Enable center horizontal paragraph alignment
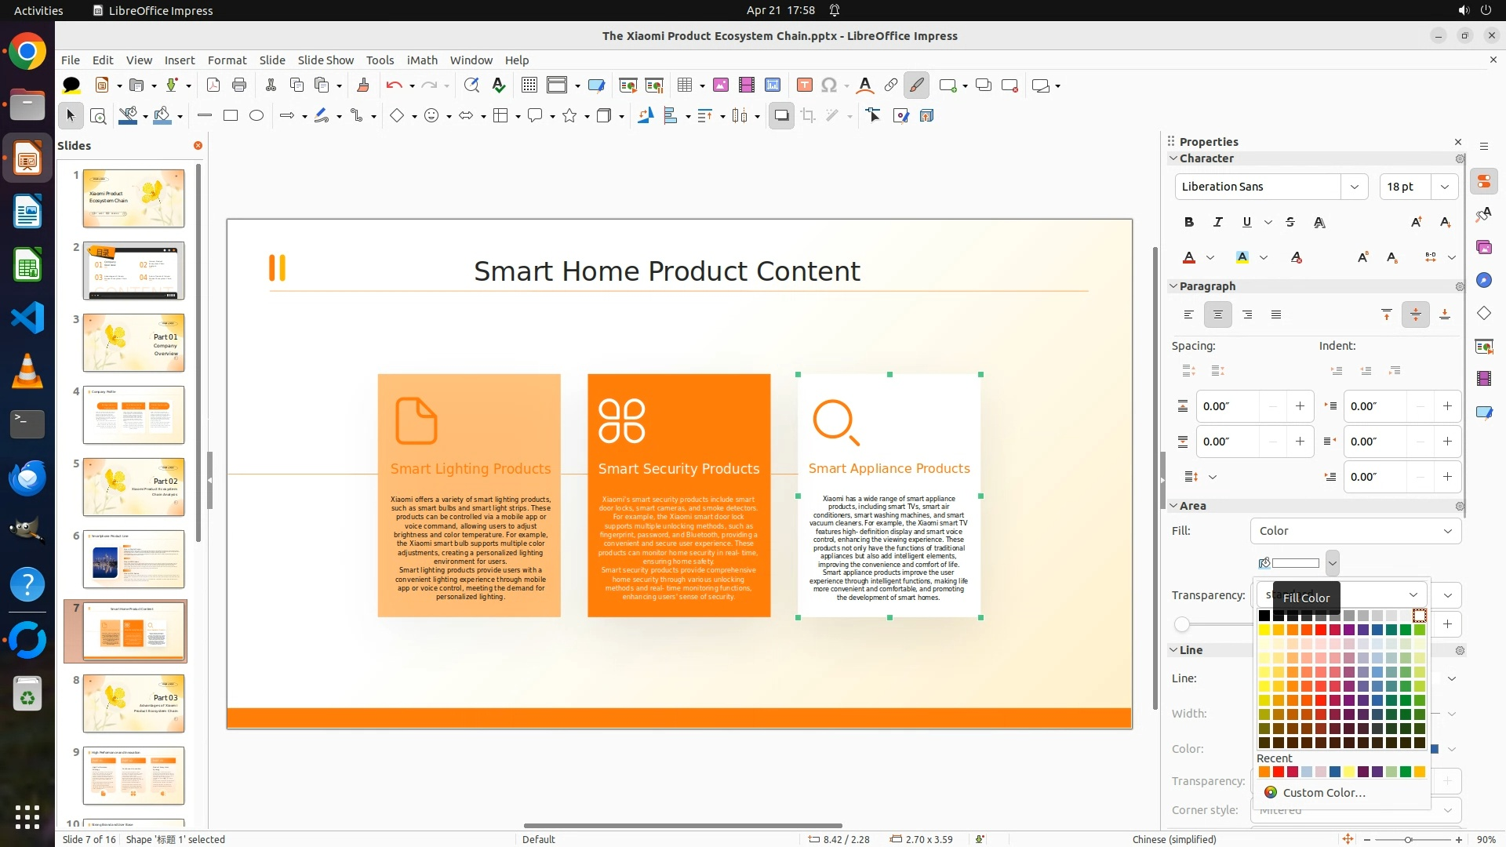 tap(1218, 315)
